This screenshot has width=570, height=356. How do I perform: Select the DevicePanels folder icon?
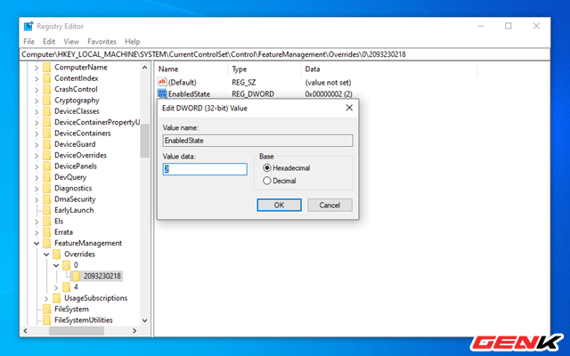pyautogui.click(x=47, y=166)
